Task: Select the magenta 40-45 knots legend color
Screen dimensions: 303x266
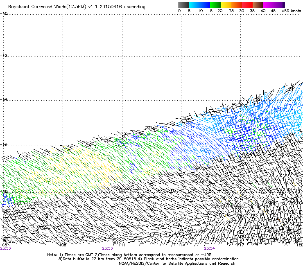Action: [x=269, y=5]
